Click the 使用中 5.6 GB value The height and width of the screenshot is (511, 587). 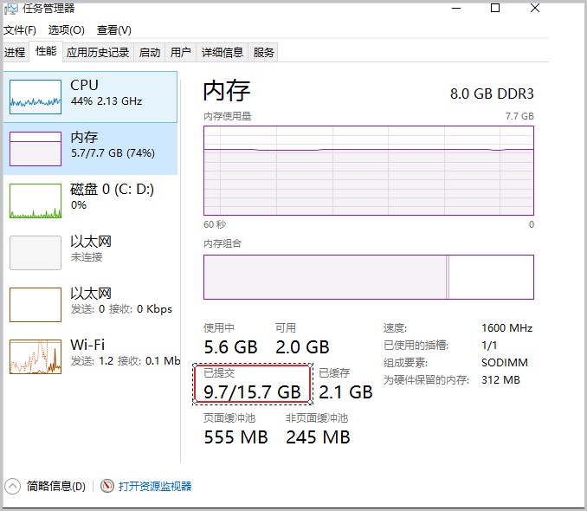(x=230, y=347)
